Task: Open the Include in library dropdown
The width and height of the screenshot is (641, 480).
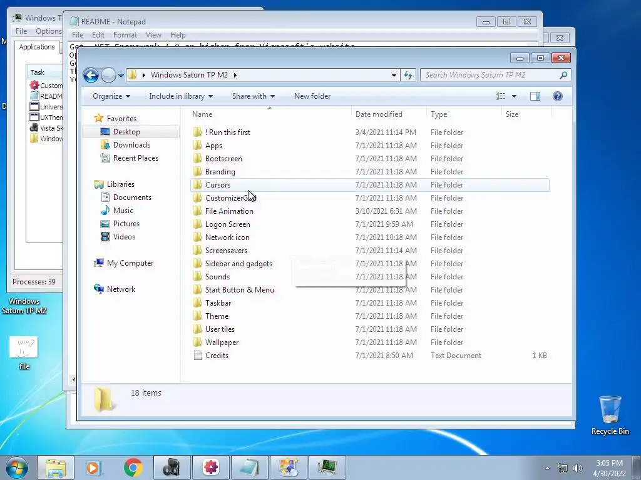Action: pos(181,96)
